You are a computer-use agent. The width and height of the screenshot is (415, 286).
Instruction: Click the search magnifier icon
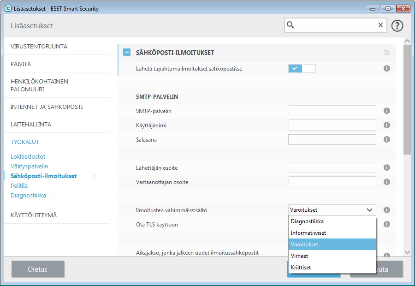coord(290,25)
